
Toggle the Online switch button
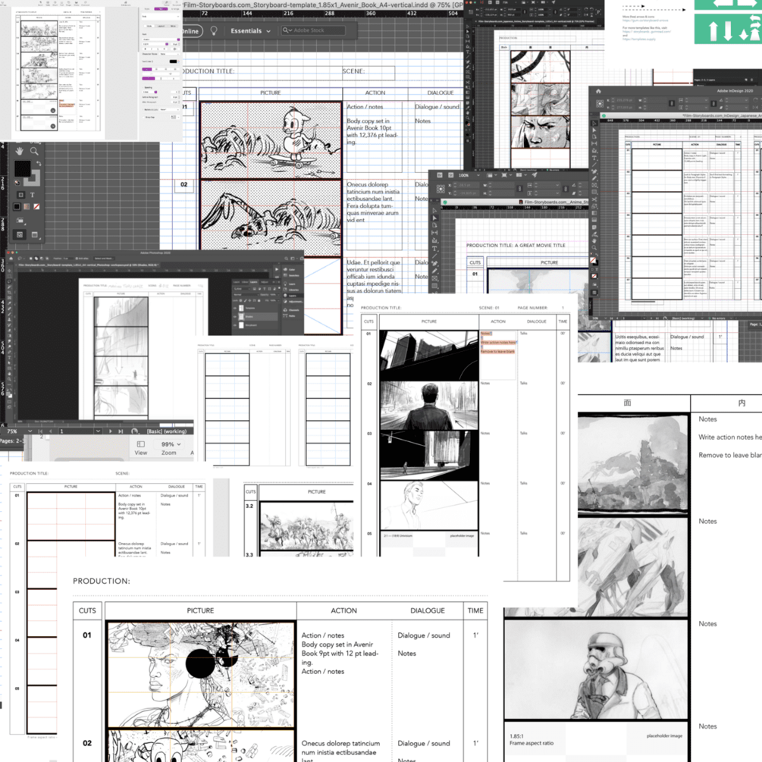[190, 31]
